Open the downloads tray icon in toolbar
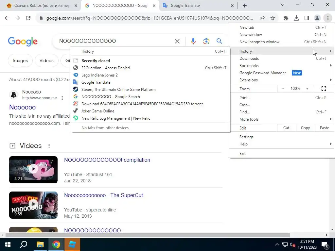 (x=296, y=18)
